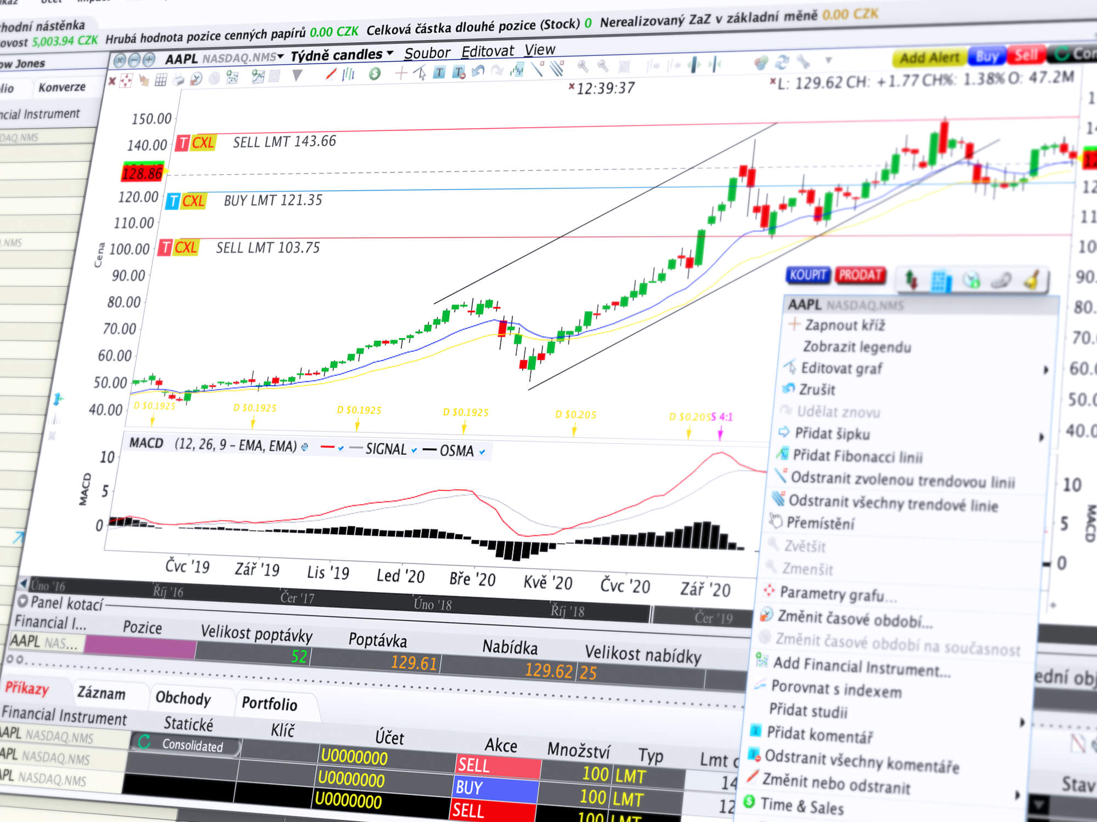The image size is (1097, 822).
Task: Click the yellow Add Alert button
Action: (x=929, y=58)
